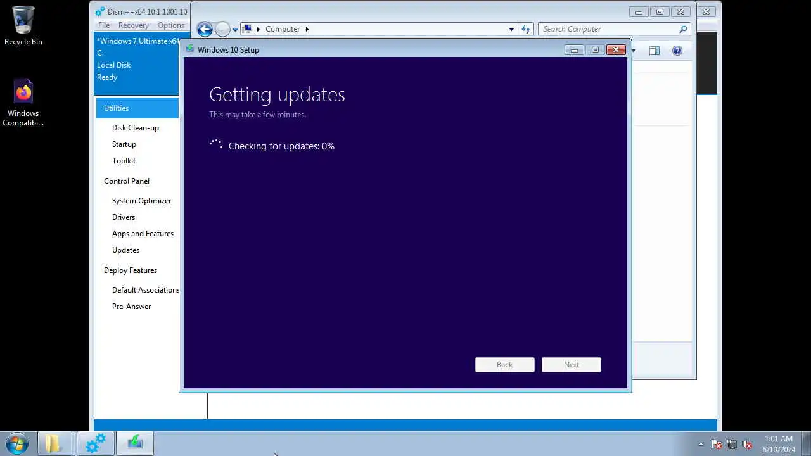
Task: Expand the arrow after Computer in address bar
Action: tap(307, 29)
